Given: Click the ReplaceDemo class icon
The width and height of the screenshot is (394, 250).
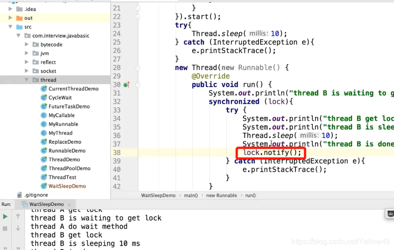Looking at the screenshot, I should 44,142.
